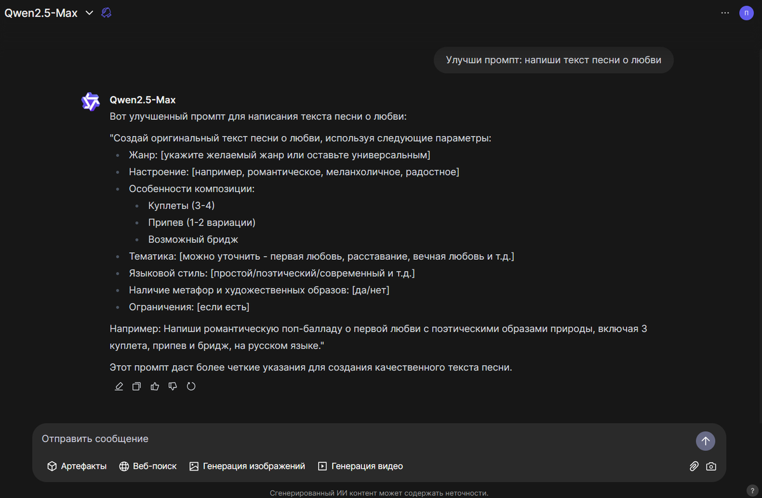Open the Qwen2.5-Max model dropdown

pos(49,13)
